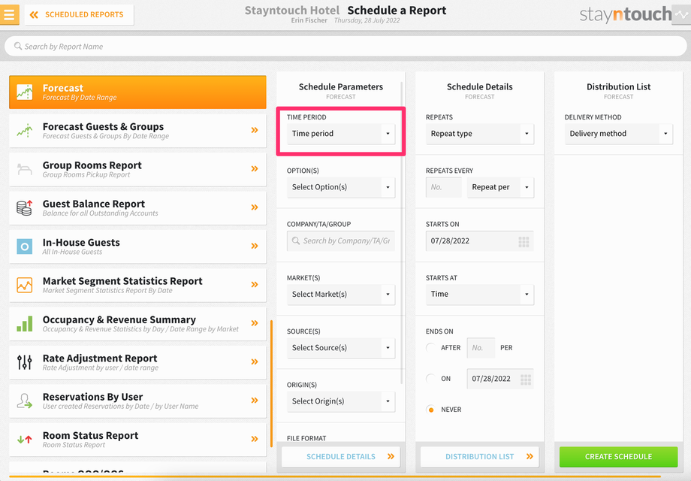Click the In-House Guests blue icon
This screenshot has width=691, height=481.
tap(25, 247)
